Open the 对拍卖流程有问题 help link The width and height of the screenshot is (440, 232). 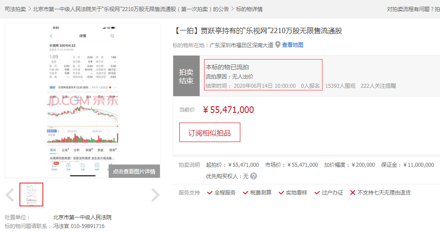tap(413, 9)
